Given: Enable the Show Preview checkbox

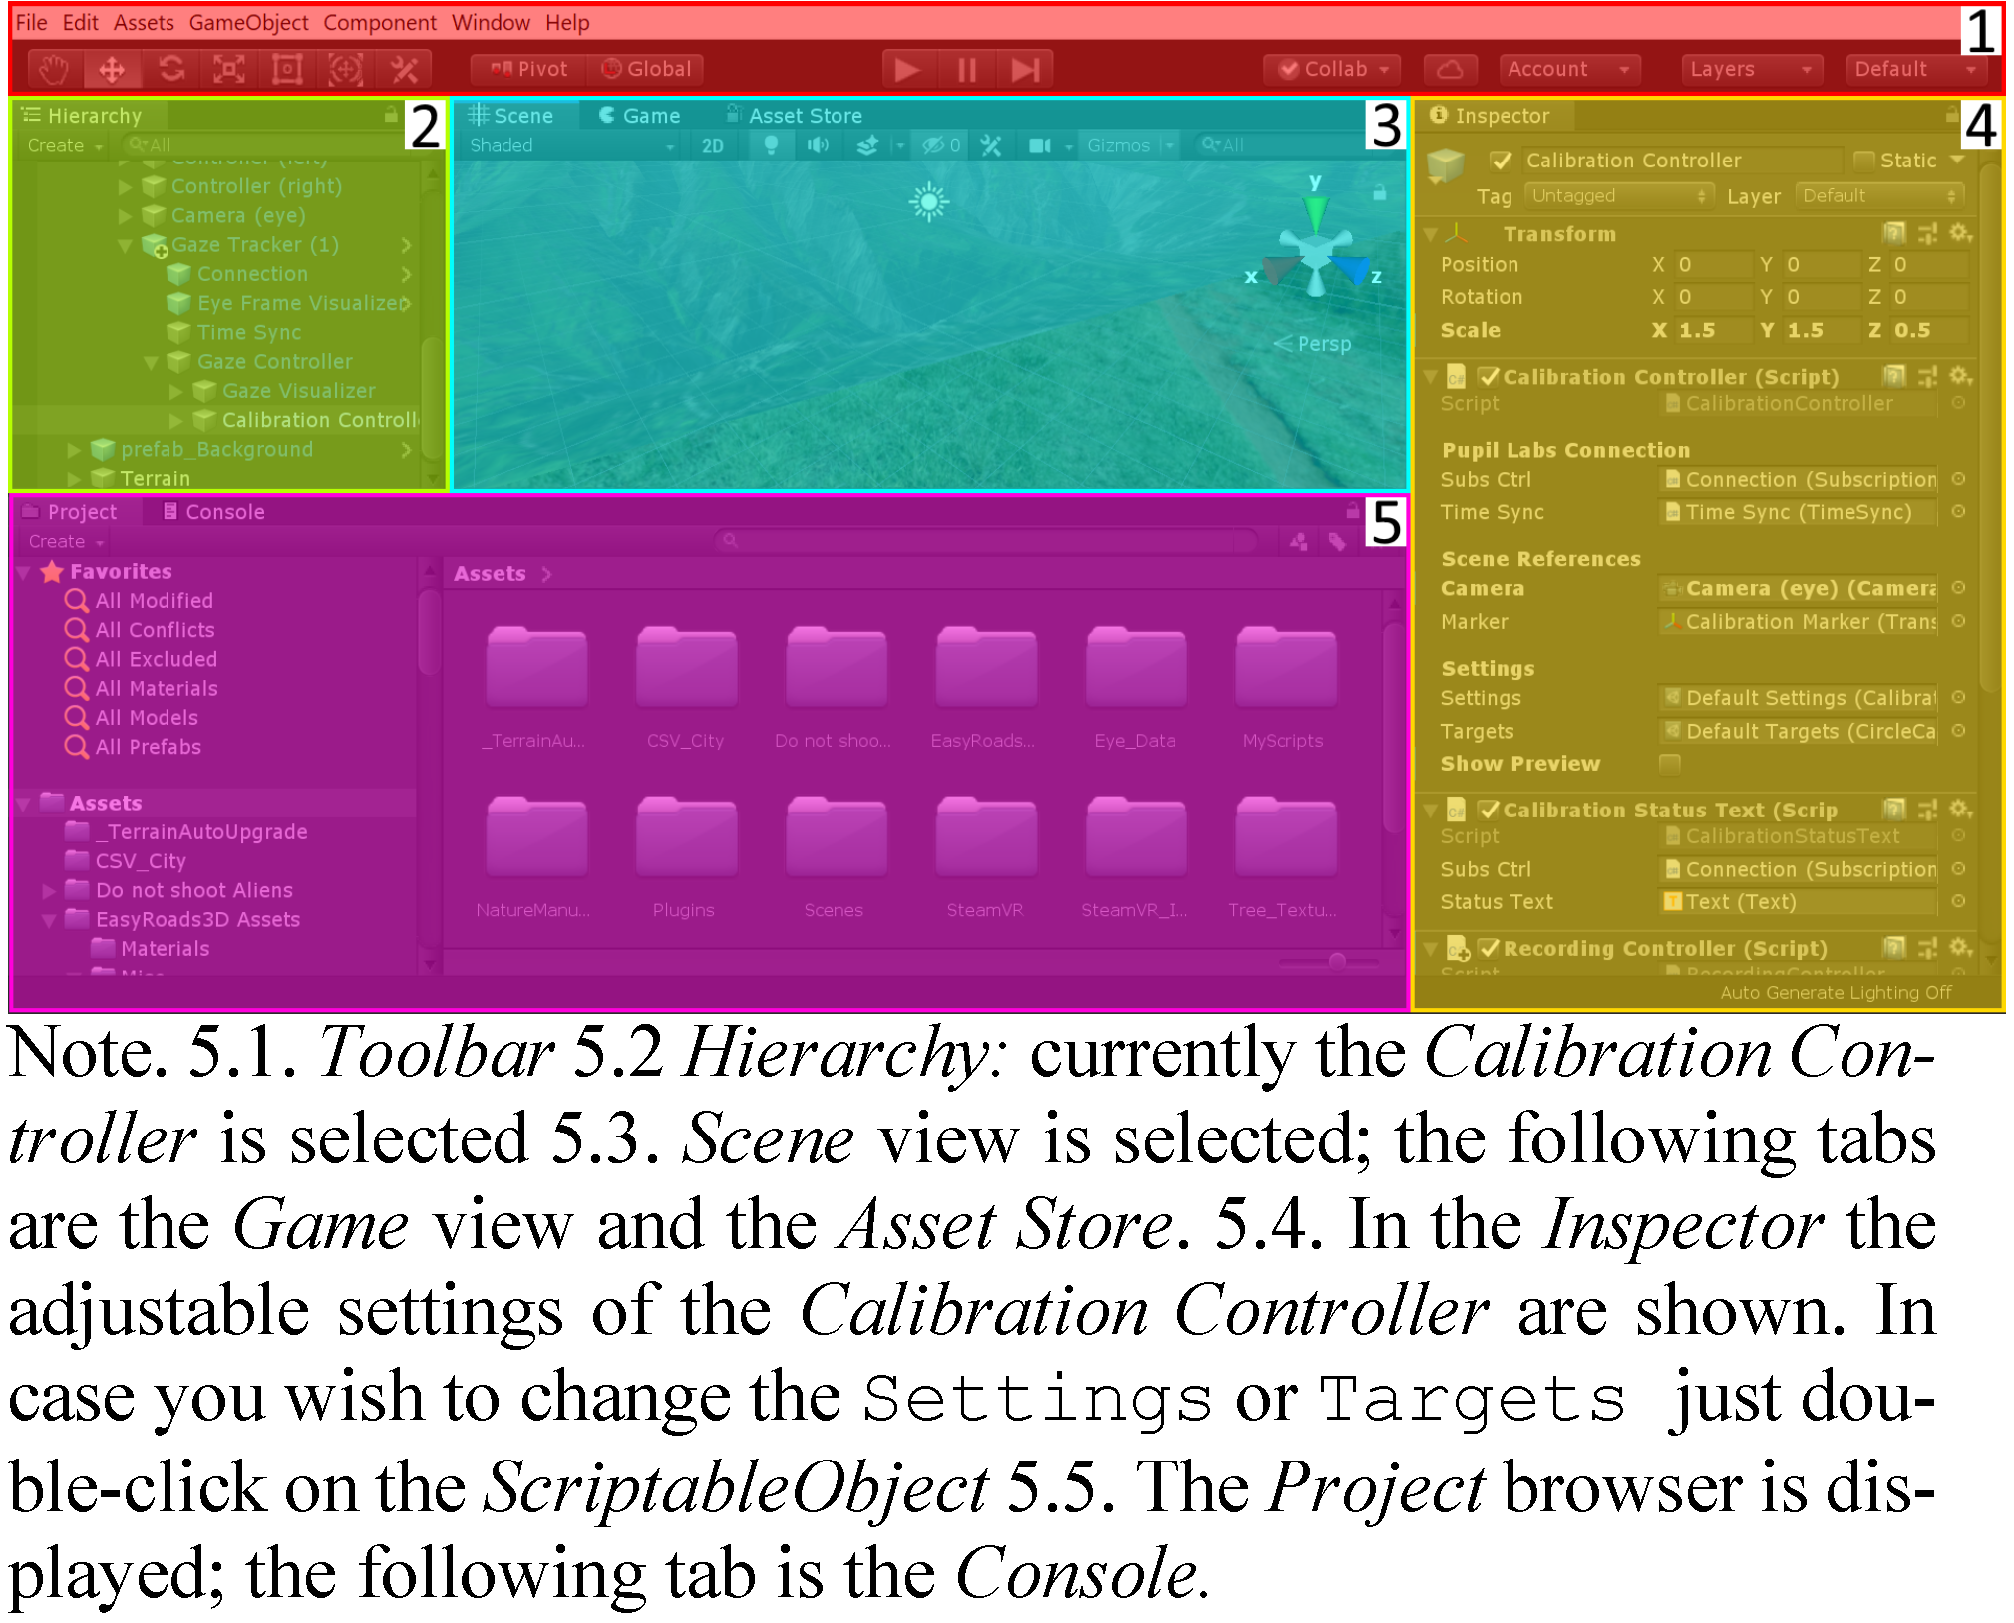Looking at the screenshot, I should [x=1669, y=764].
